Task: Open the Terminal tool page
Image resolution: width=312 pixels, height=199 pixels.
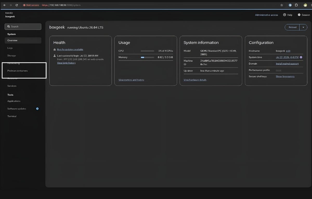Action: 12,116
